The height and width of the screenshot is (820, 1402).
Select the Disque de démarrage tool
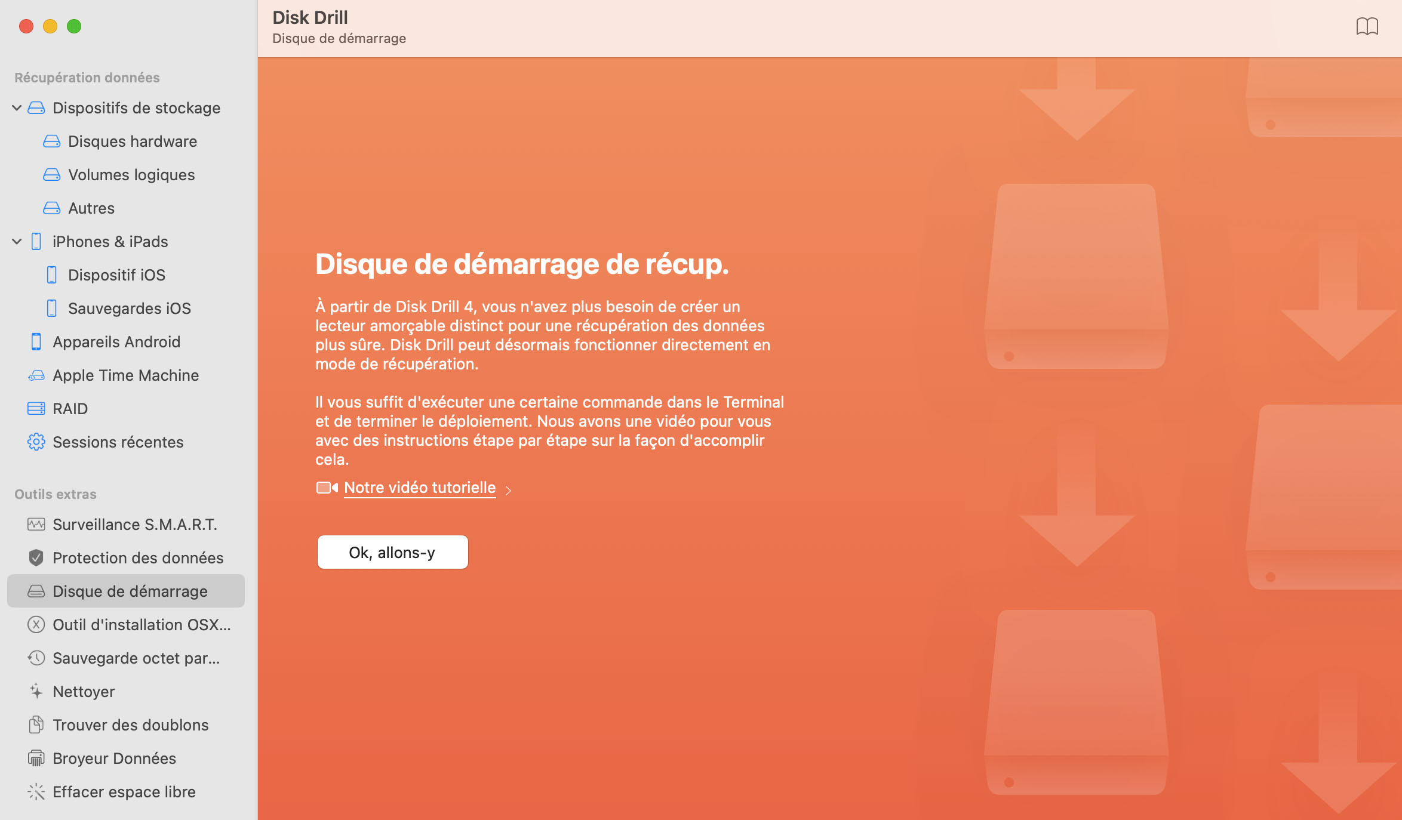pyautogui.click(x=129, y=590)
